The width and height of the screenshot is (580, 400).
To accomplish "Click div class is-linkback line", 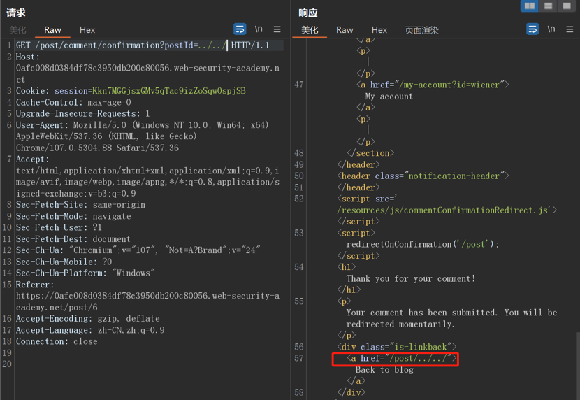I will coord(396,347).
